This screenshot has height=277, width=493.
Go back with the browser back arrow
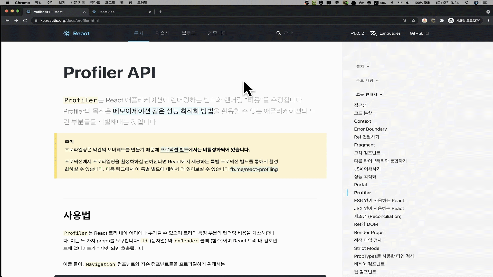[x=7, y=21]
